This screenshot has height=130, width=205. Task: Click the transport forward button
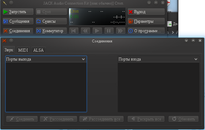point(121,31)
